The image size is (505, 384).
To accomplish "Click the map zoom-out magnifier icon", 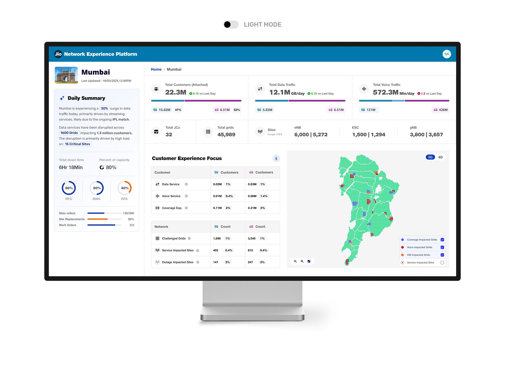I will point(295,261).
